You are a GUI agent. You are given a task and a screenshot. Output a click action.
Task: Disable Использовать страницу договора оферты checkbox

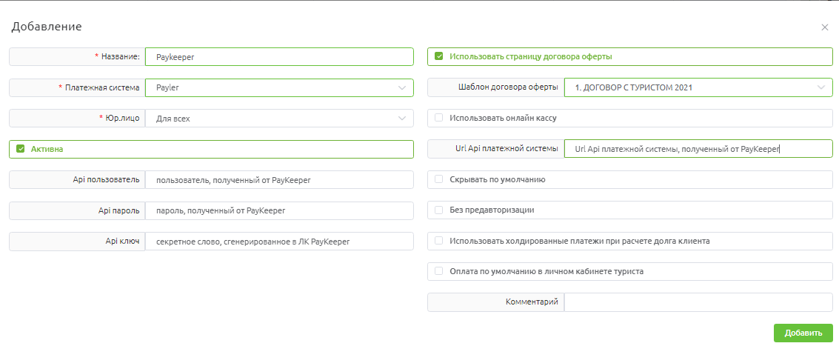pos(439,56)
